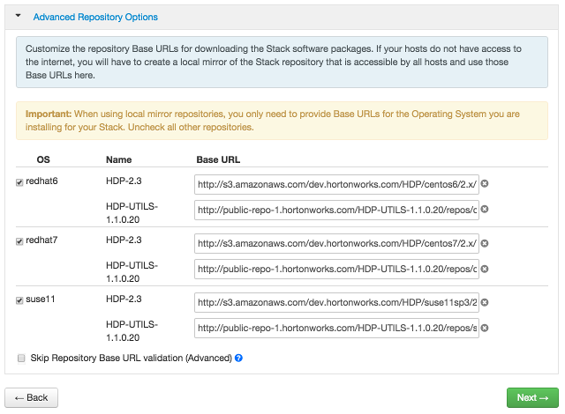The height and width of the screenshot is (414, 565).
Task: Uncheck the redhat6 OS checkbox
Action: [19, 182]
